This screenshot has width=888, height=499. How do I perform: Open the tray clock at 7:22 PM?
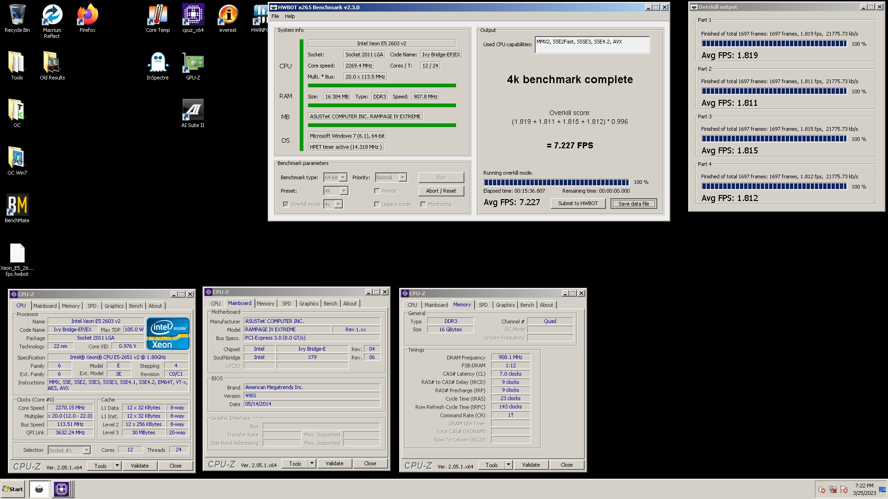click(864, 489)
